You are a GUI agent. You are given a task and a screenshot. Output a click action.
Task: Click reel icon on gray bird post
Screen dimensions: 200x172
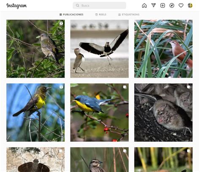(61, 23)
